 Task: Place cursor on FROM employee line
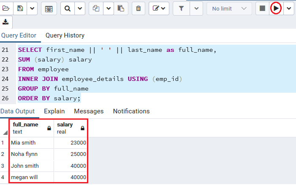click(43, 70)
